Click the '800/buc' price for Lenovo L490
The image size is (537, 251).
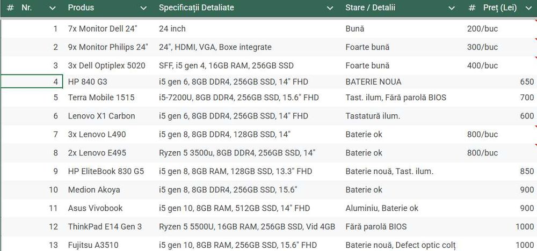482,135
